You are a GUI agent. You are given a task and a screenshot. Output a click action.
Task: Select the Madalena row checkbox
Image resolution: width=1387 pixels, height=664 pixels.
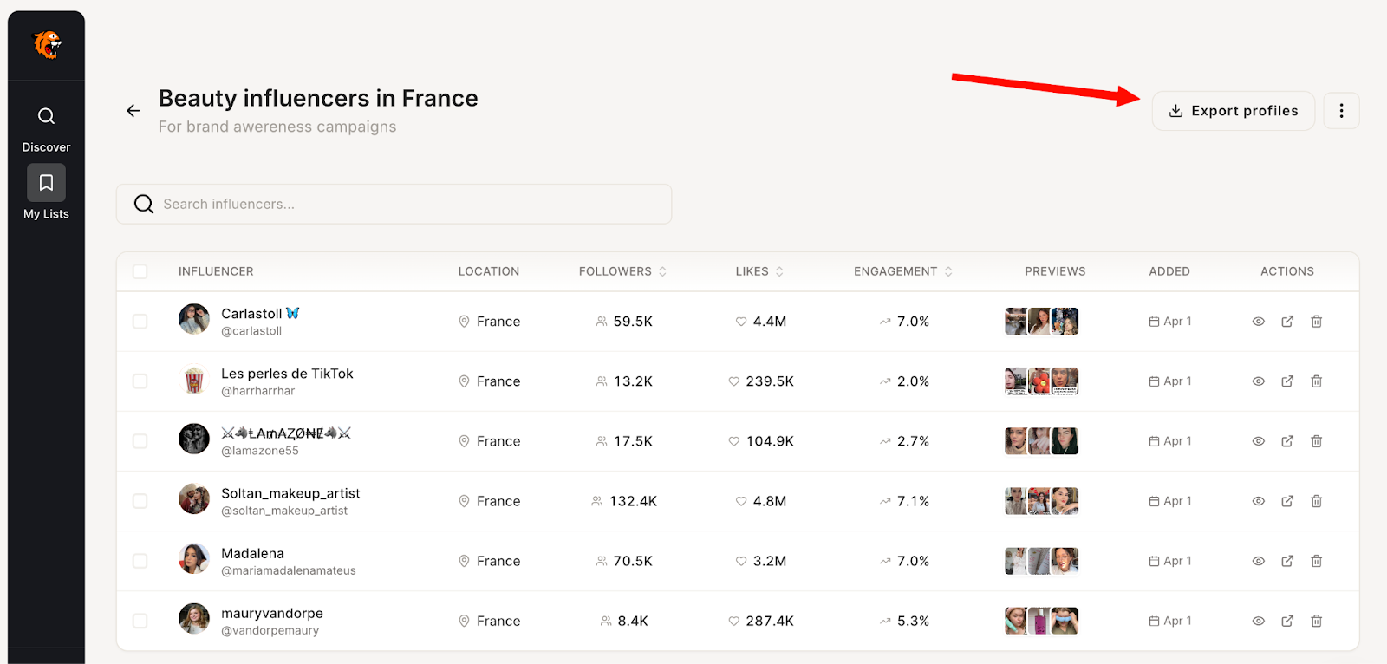click(140, 561)
